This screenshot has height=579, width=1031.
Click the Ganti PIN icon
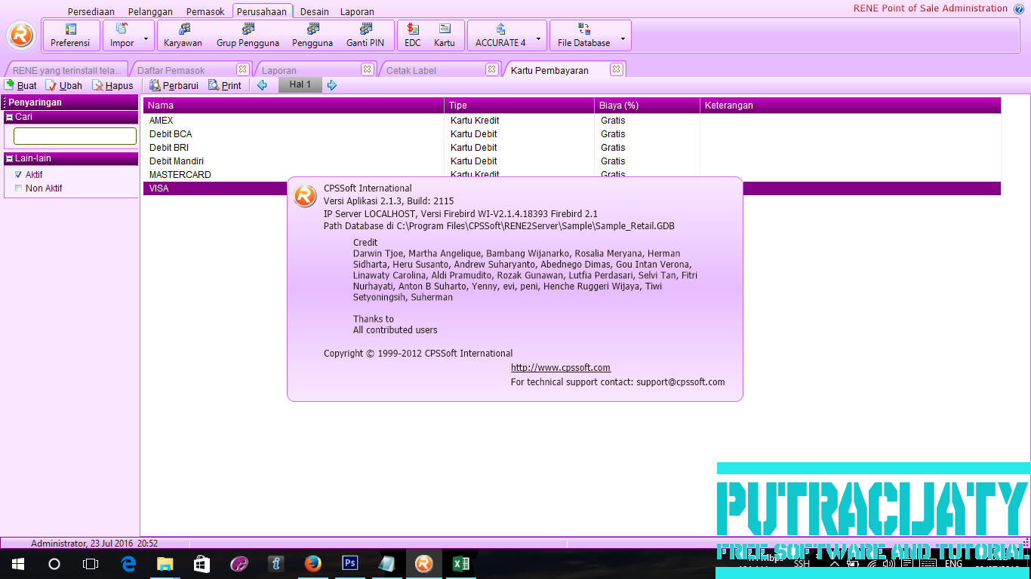point(365,35)
